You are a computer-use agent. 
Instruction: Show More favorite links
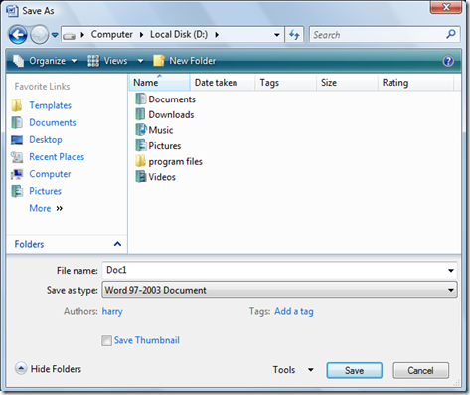point(46,208)
